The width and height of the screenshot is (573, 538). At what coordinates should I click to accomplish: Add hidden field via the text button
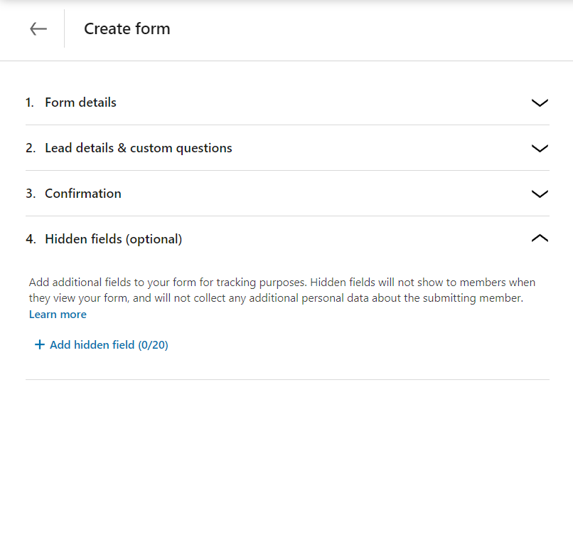[109, 345]
